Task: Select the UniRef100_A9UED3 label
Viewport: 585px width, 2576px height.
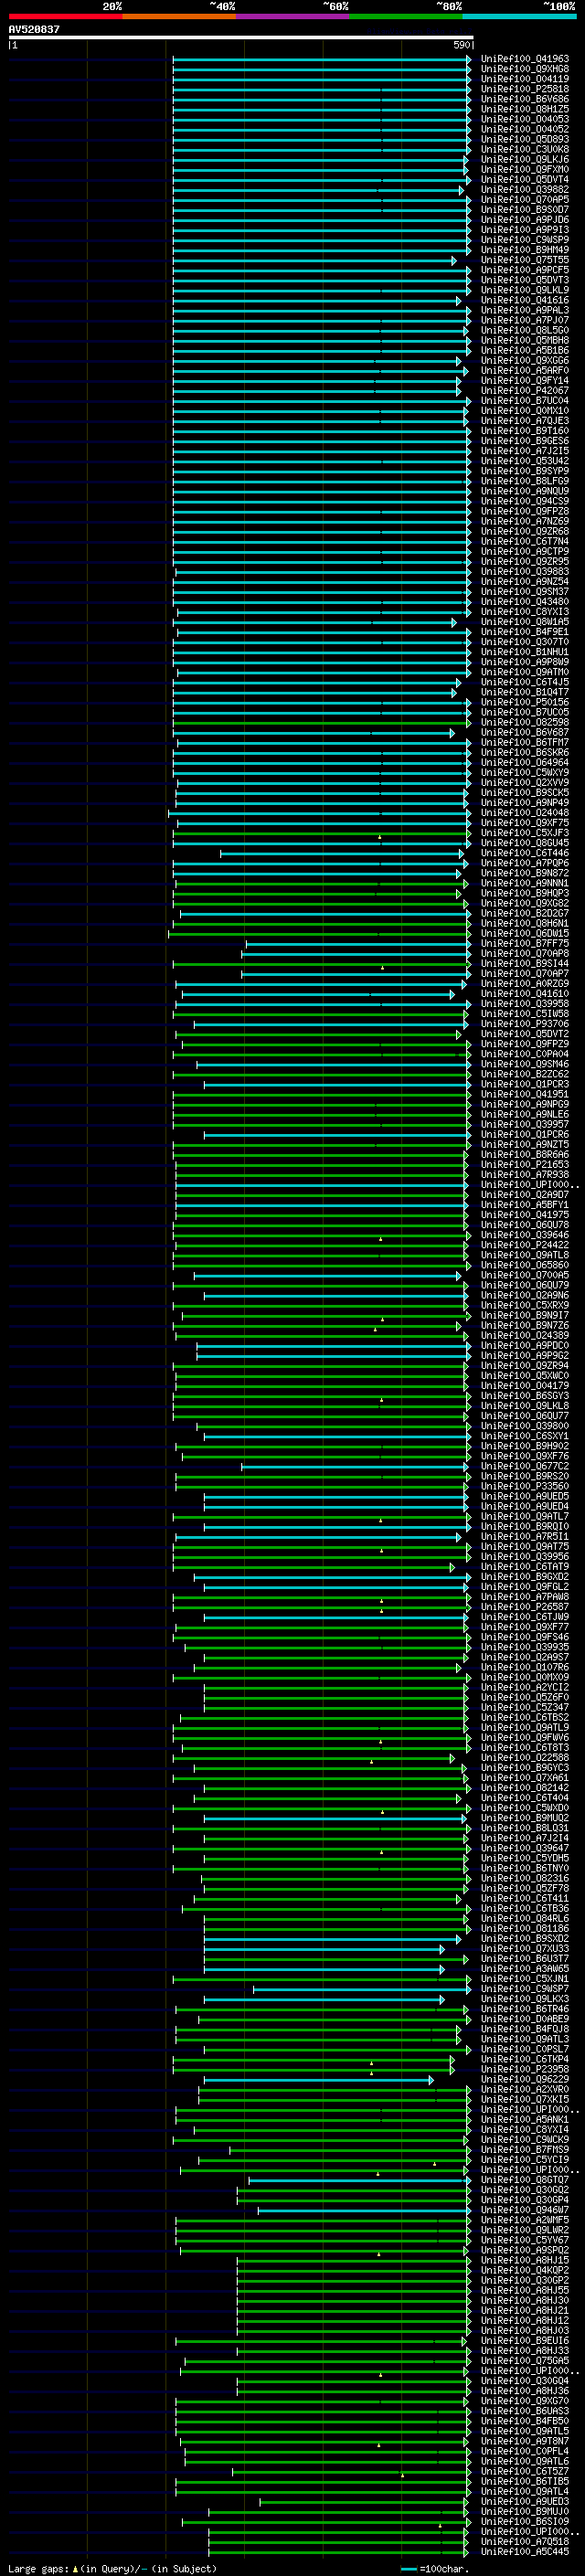Action: [525, 2502]
